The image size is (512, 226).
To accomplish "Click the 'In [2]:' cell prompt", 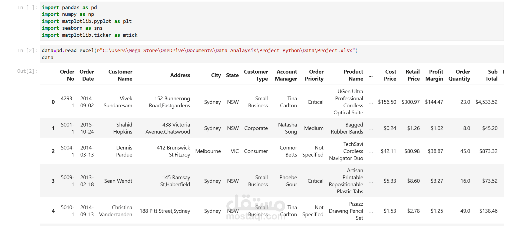I will [x=27, y=51].
